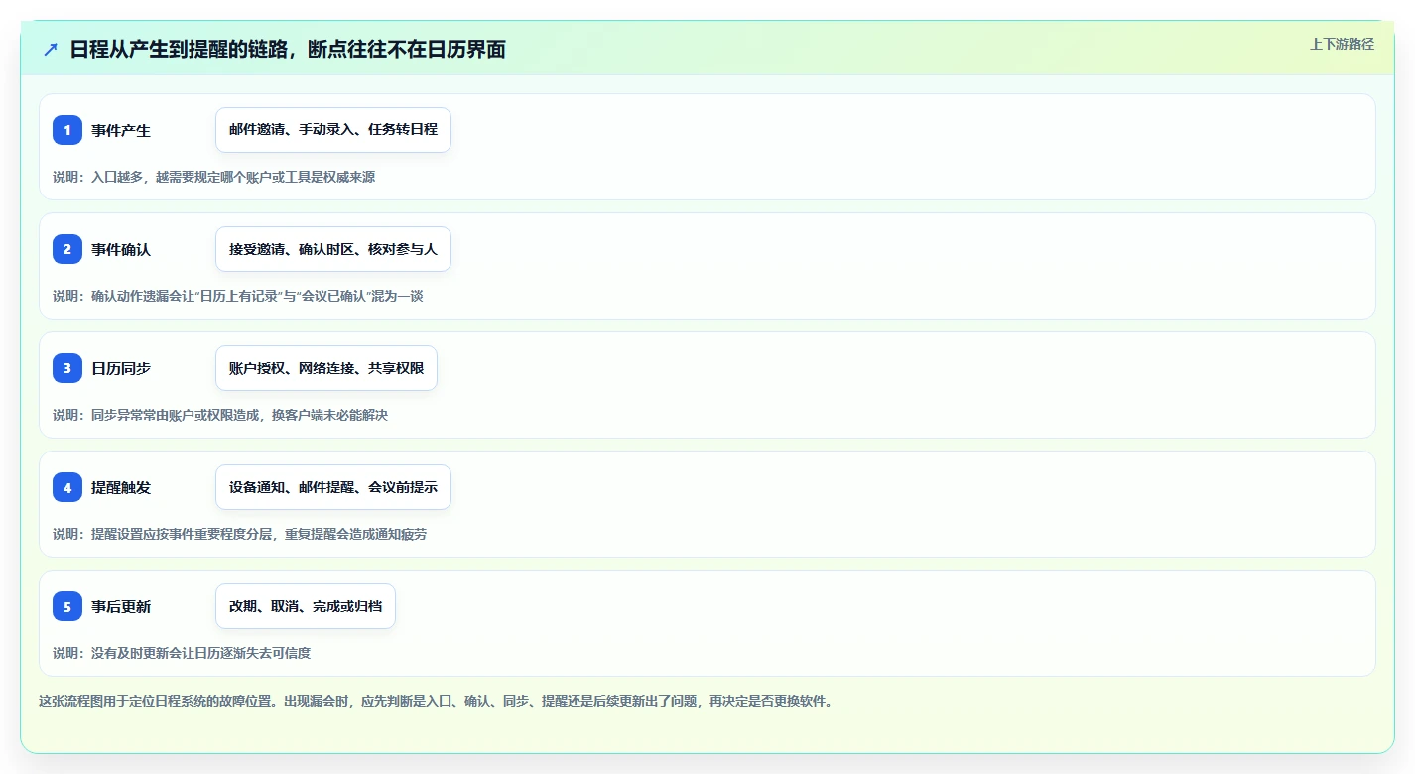Click the note about 日历逐渐失去可信度

coord(182,653)
